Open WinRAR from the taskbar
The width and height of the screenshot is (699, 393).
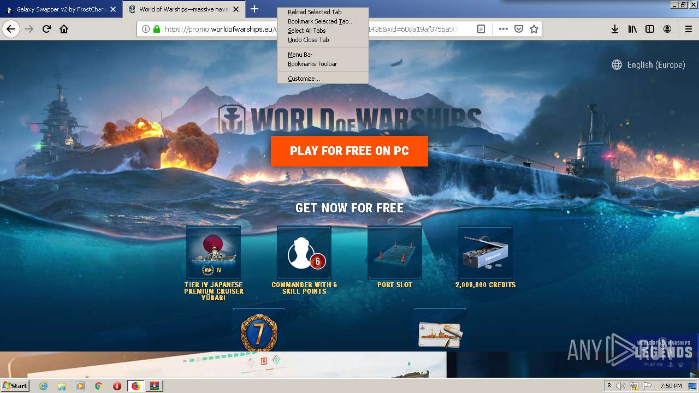tap(154, 386)
